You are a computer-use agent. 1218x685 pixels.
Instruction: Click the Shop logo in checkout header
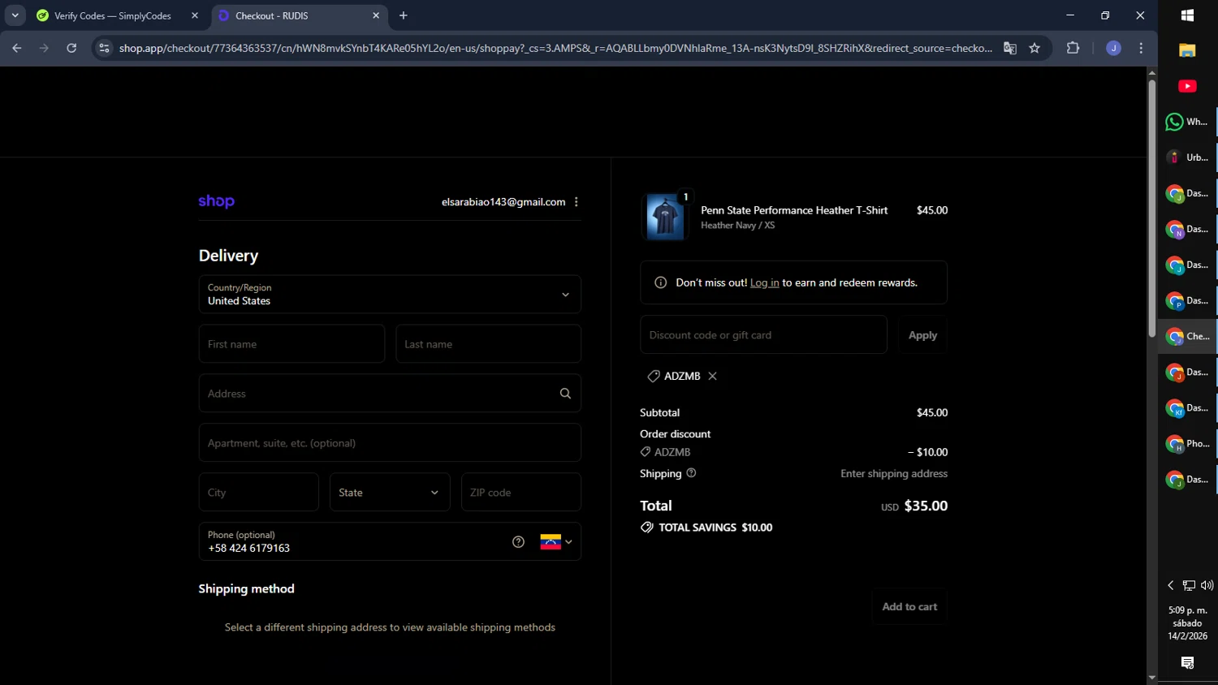[x=216, y=201]
